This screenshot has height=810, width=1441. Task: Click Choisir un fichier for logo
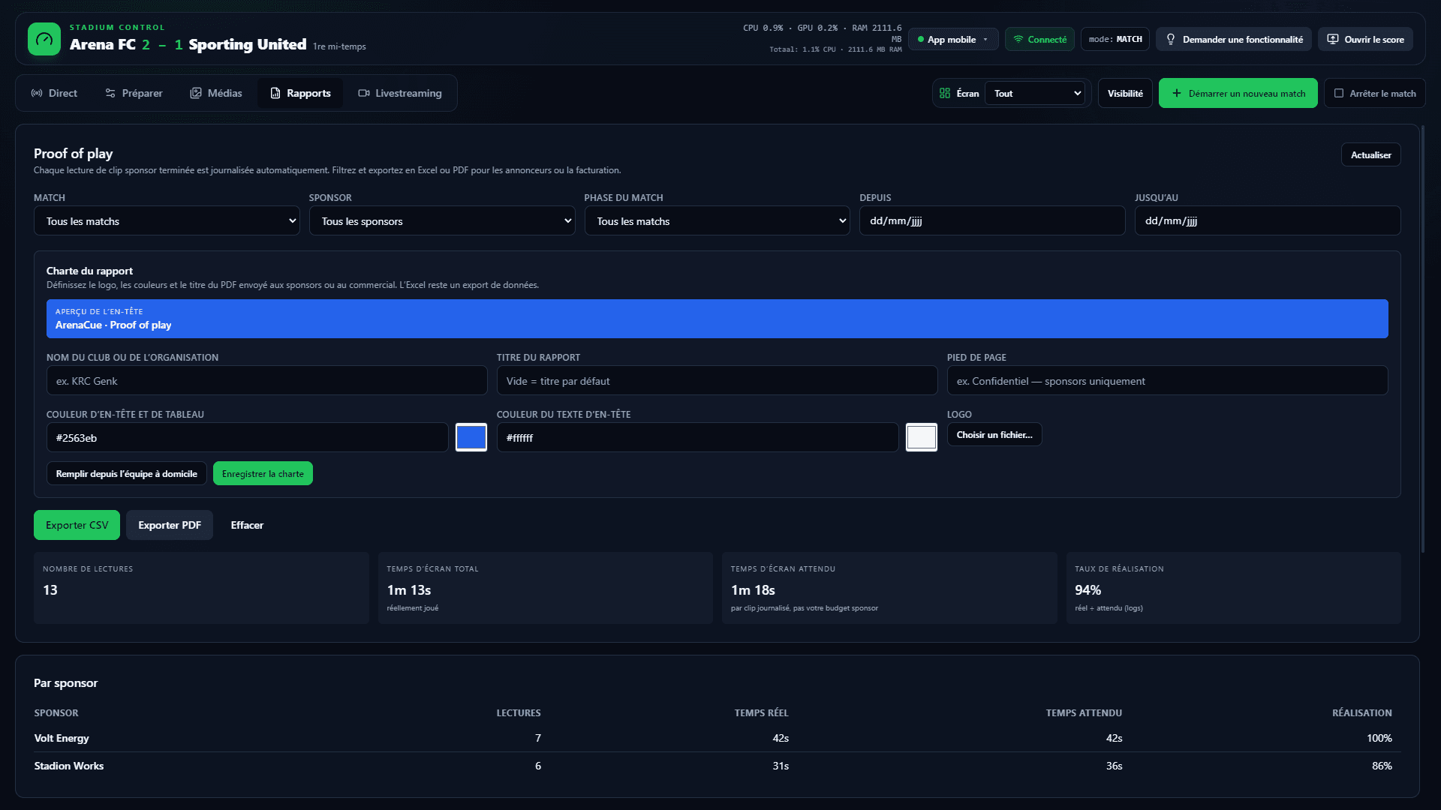tap(994, 434)
